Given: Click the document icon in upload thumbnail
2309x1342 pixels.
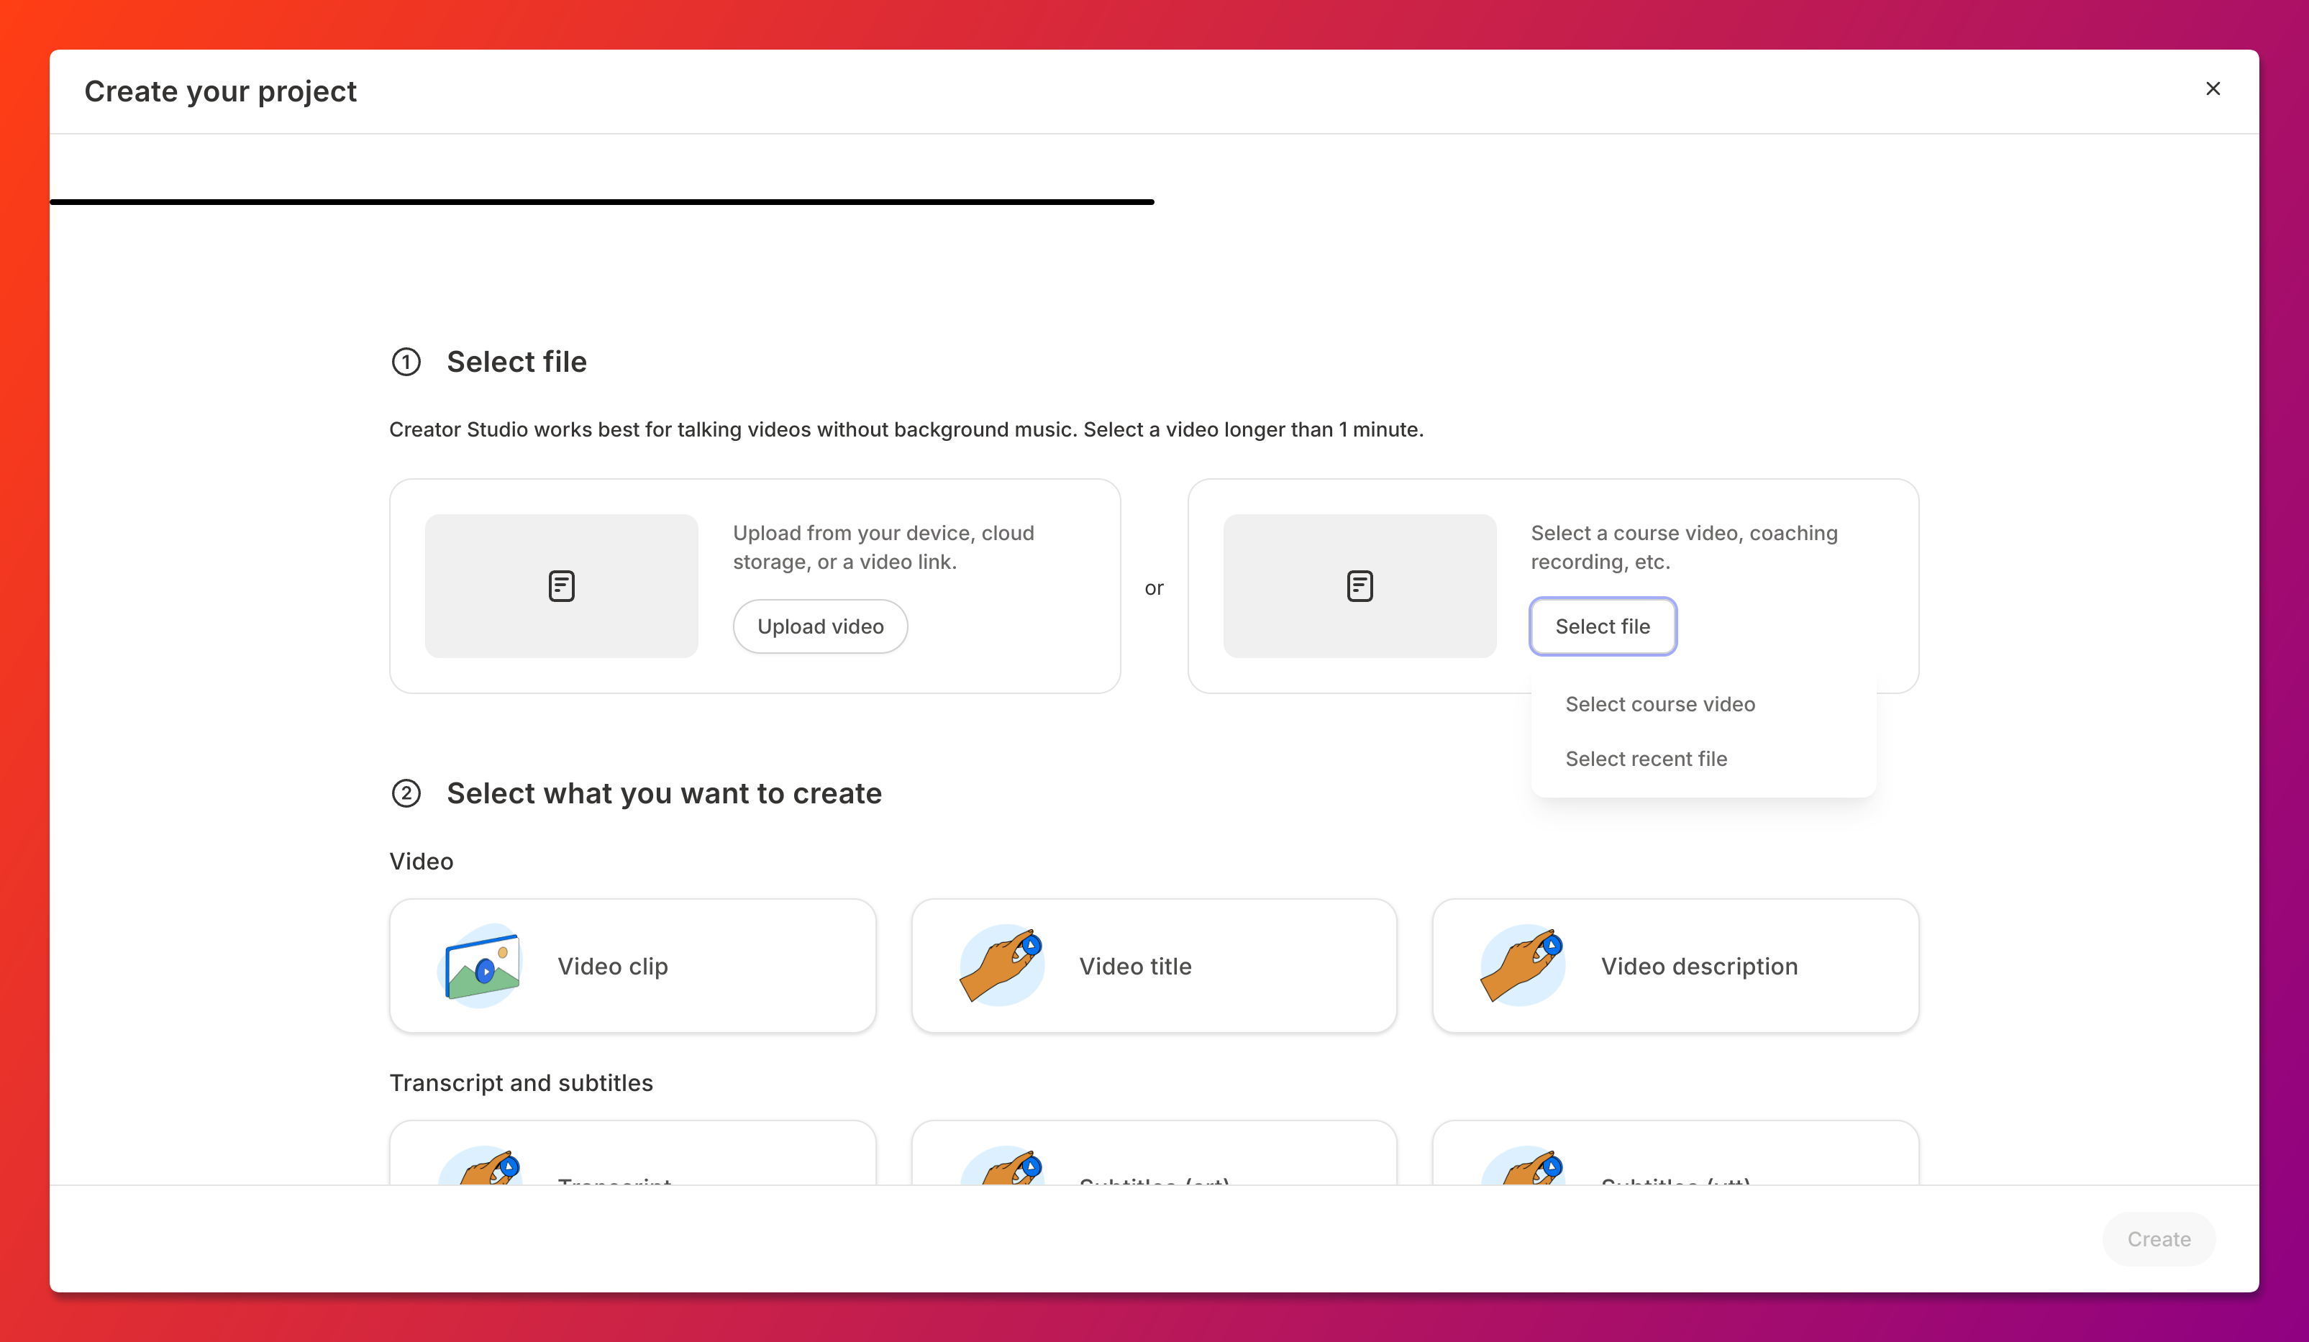Looking at the screenshot, I should pos(562,586).
